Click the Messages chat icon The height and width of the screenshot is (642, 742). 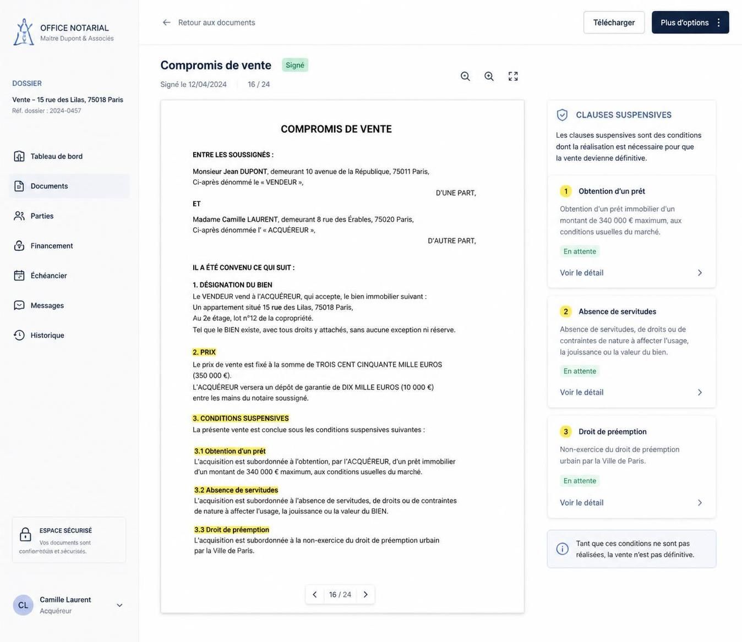[19, 305]
